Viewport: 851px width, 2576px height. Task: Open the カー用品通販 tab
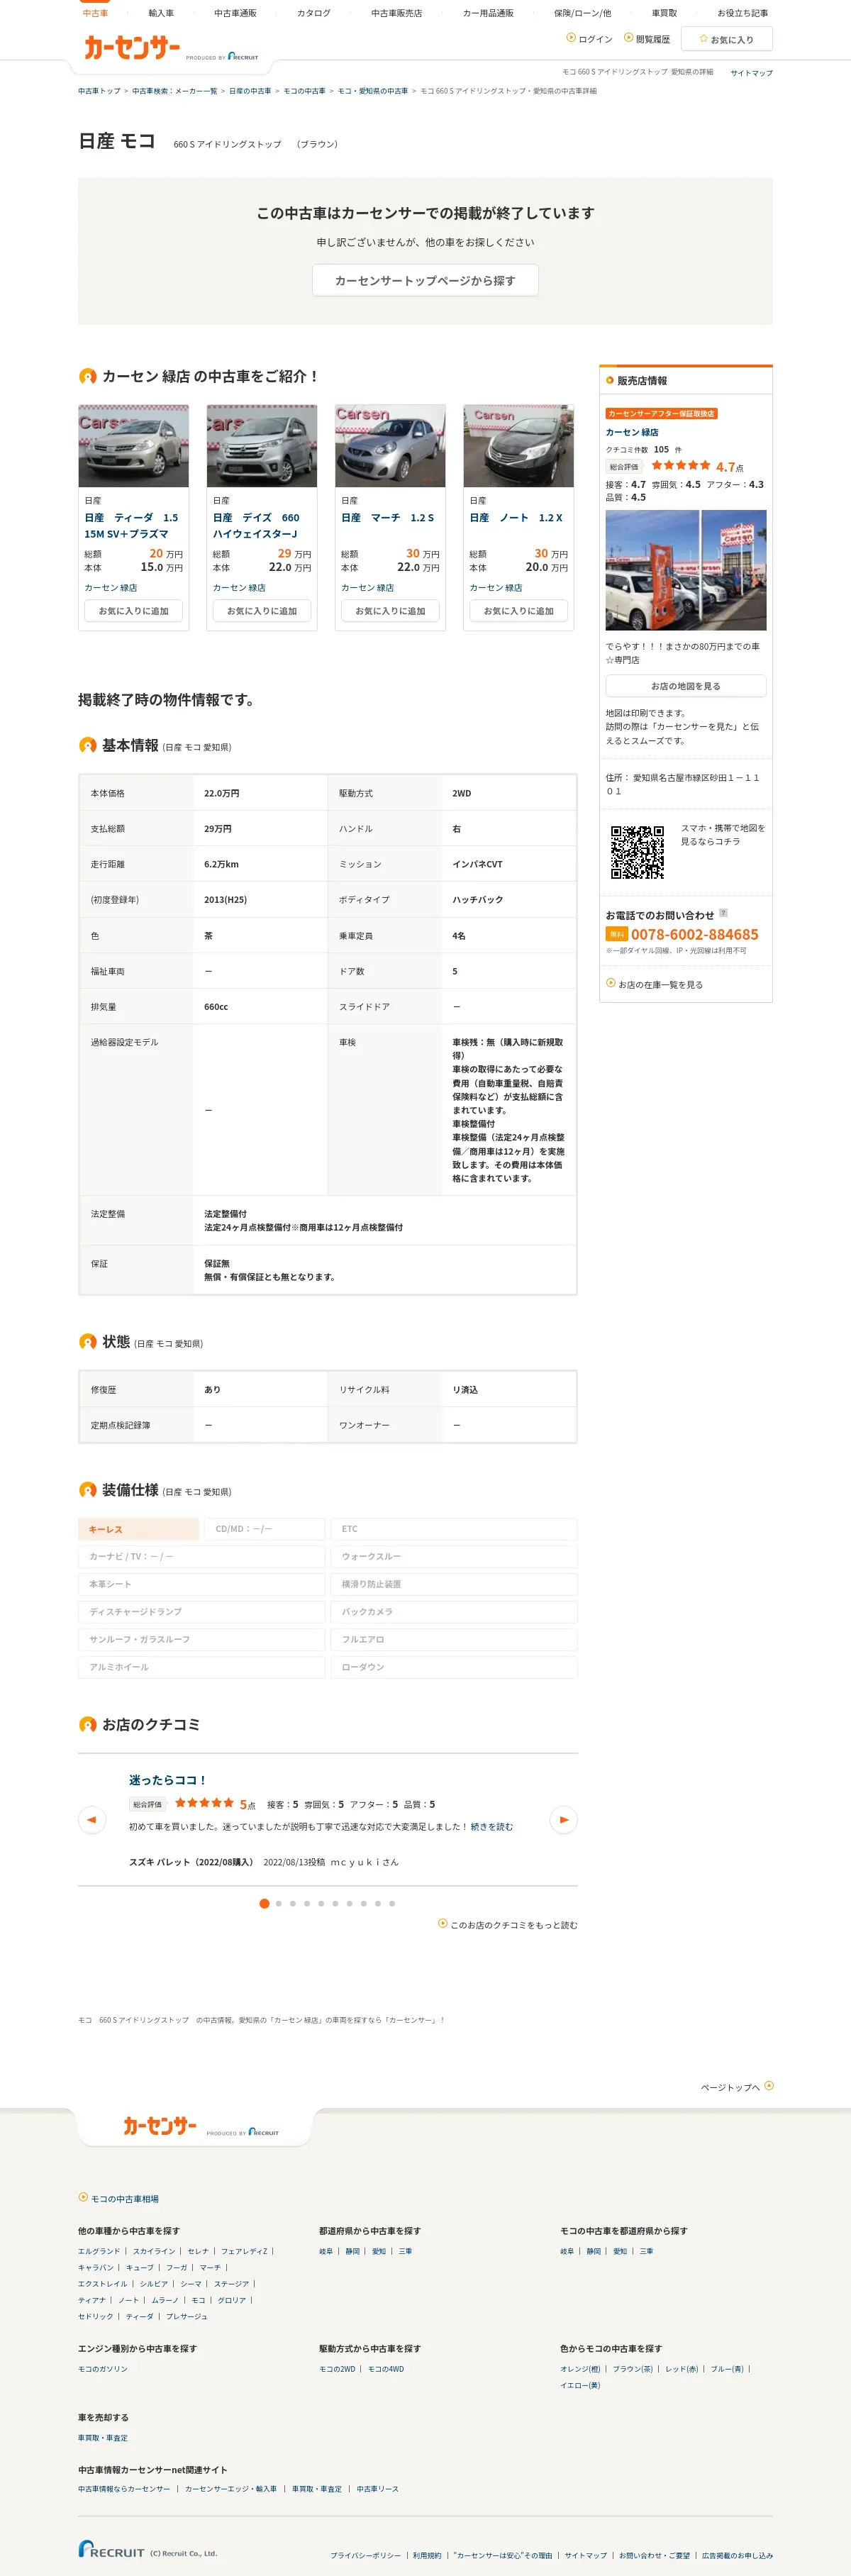pyautogui.click(x=488, y=13)
